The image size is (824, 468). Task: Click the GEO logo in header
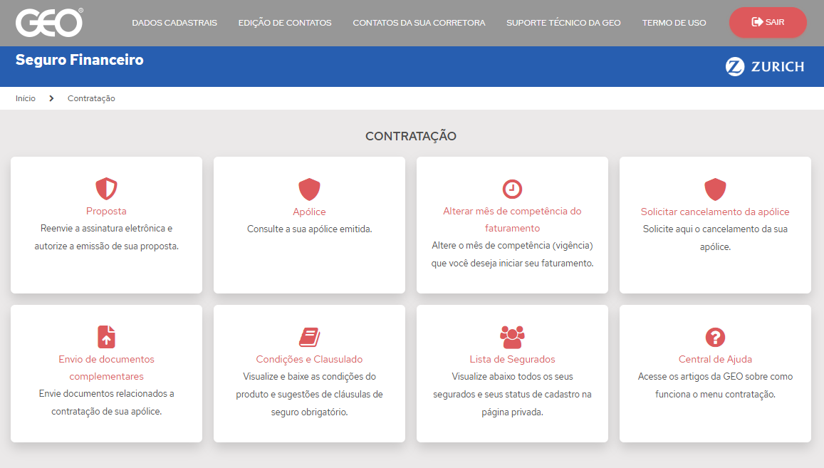49,23
